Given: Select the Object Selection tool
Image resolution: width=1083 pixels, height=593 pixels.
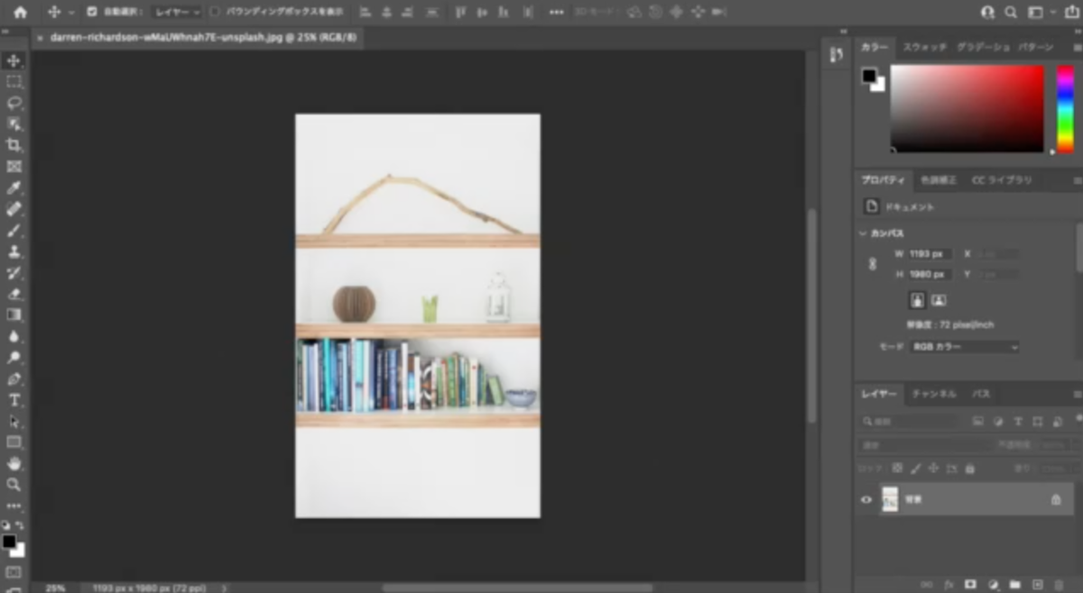Looking at the screenshot, I should [14, 123].
